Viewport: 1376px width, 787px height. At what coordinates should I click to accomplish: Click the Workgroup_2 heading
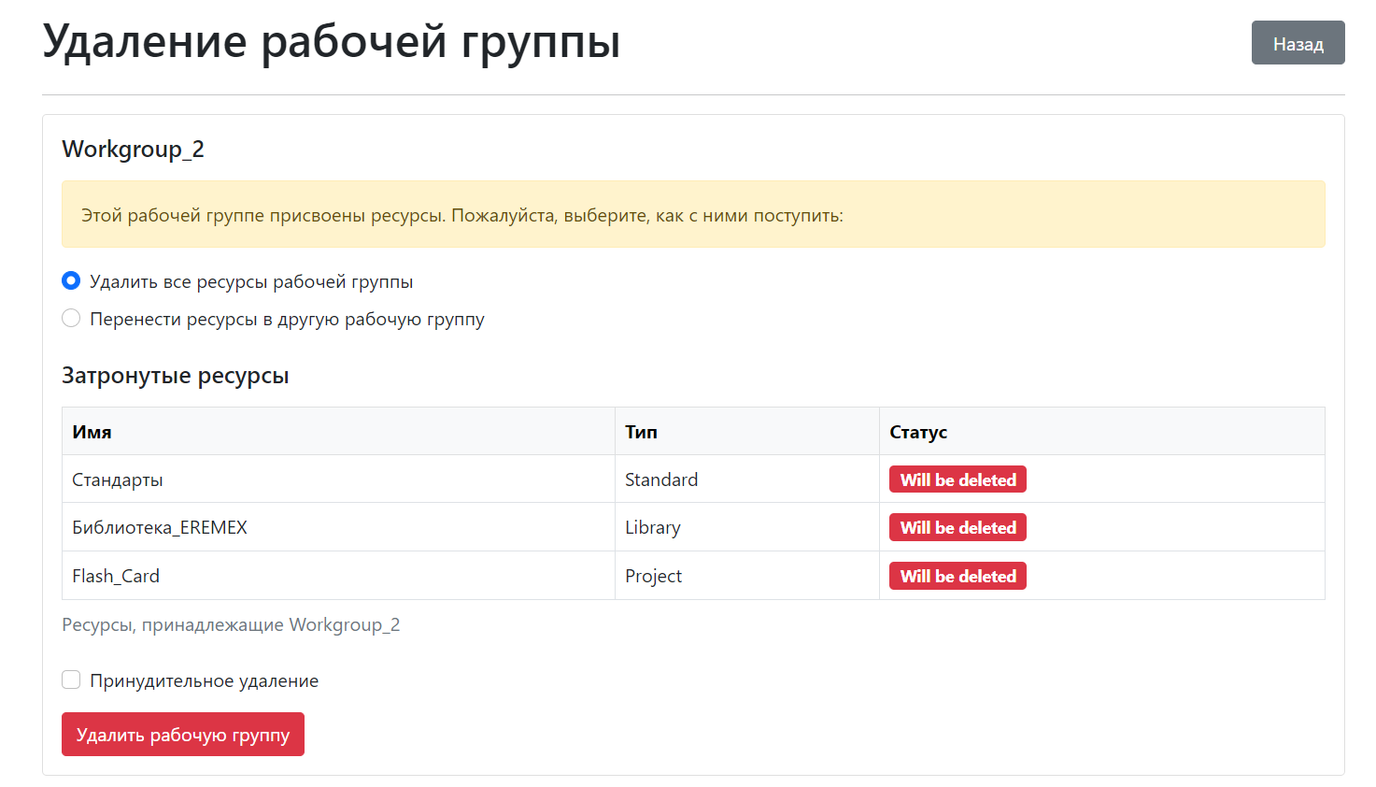point(133,148)
